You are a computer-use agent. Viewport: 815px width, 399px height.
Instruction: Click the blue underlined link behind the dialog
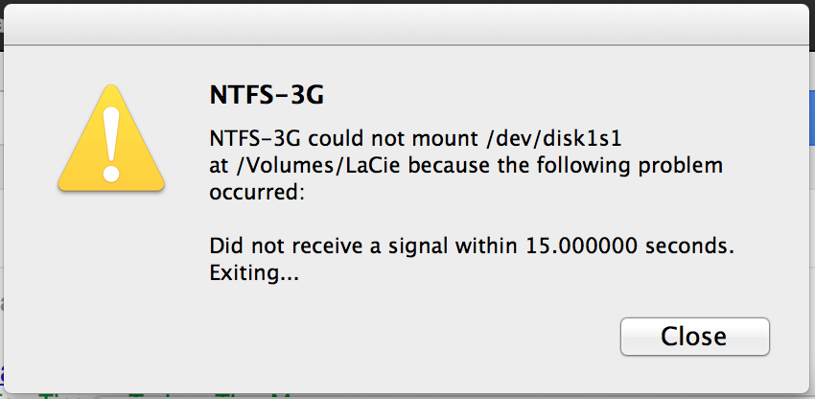(x=2, y=373)
